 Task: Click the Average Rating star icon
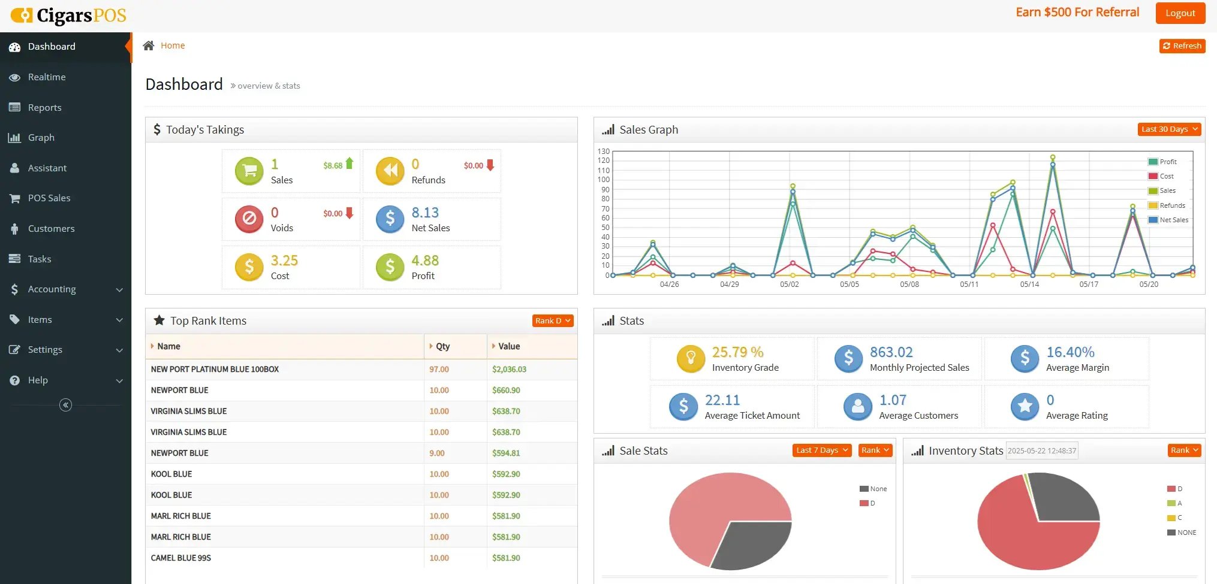tap(1025, 407)
